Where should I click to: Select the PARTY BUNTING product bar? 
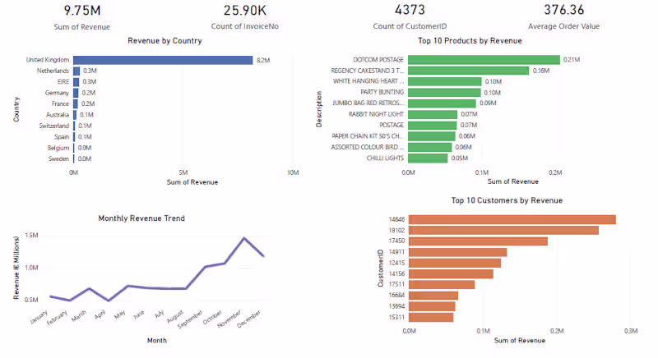pyautogui.click(x=444, y=93)
